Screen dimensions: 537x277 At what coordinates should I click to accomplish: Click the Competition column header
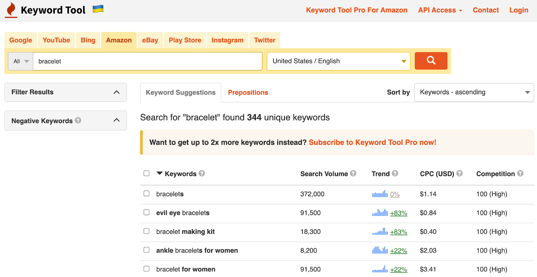[x=495, y=174]
